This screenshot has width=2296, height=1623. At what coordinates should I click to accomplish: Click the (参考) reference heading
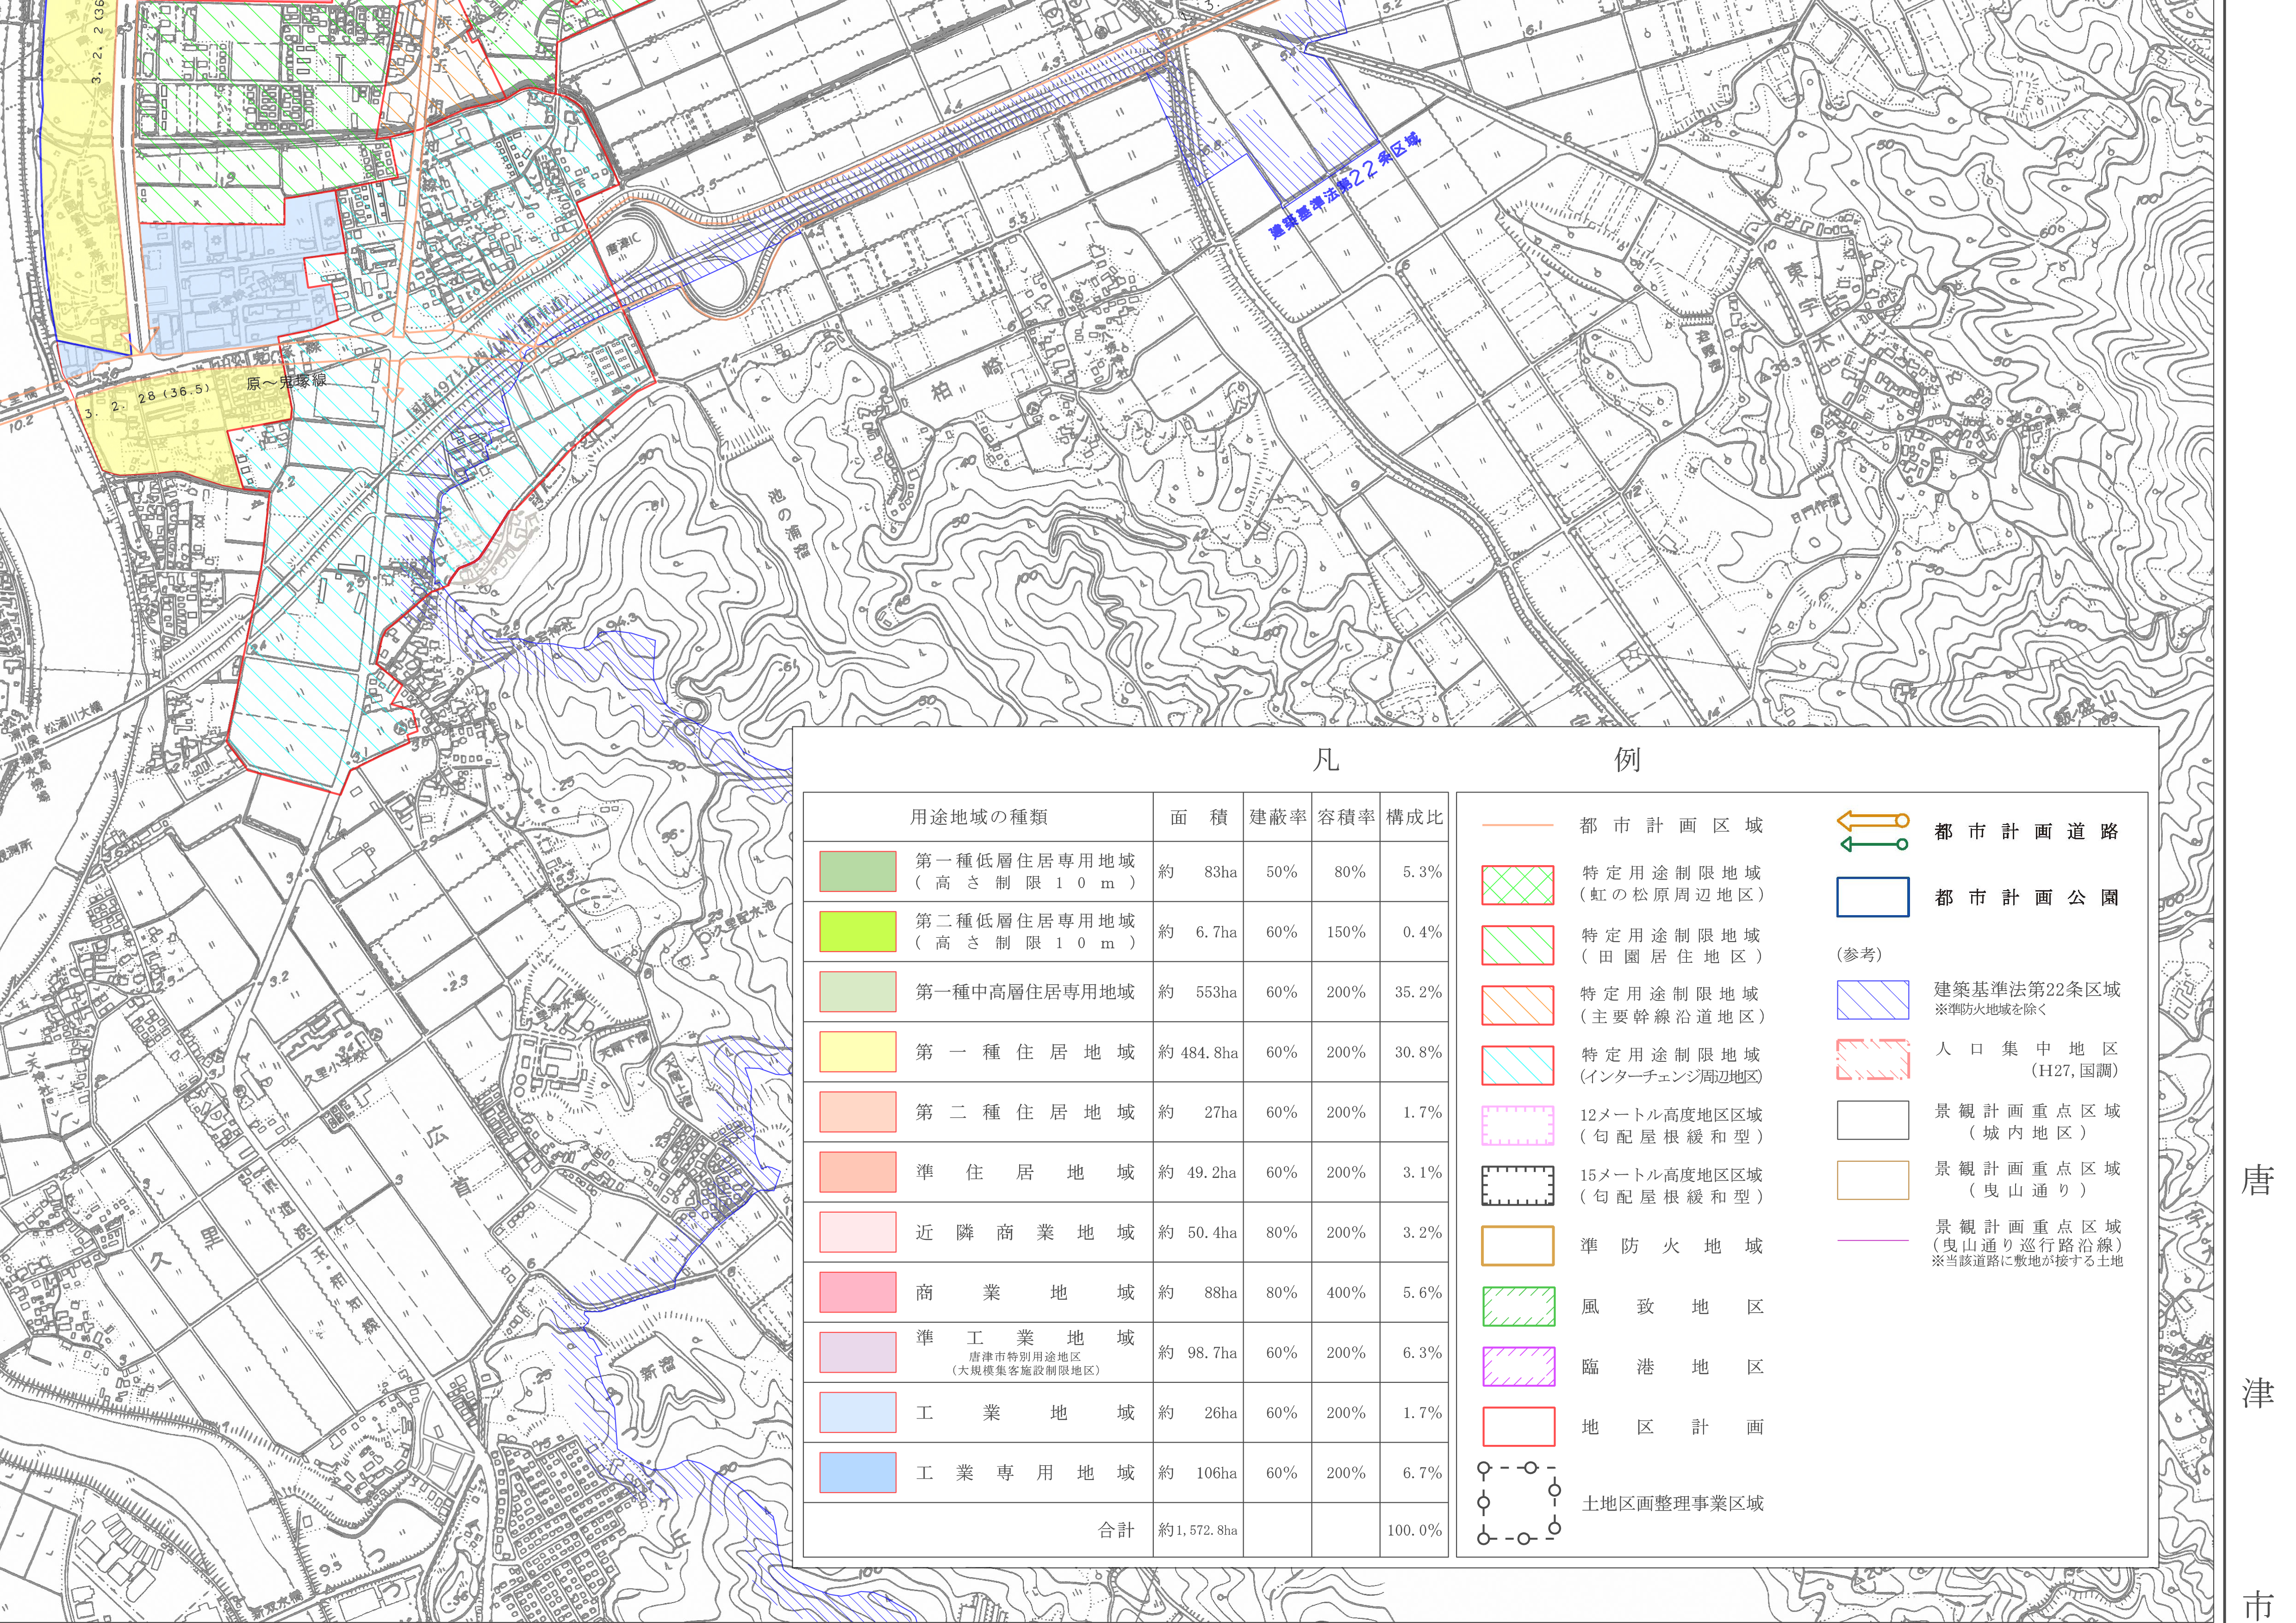pyautogui.click(x=1860, y=954)
